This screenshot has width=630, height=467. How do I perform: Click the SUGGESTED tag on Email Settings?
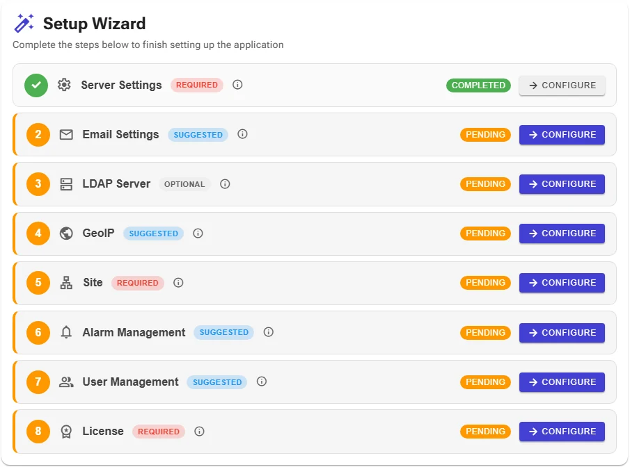click(x=198, y=134)
